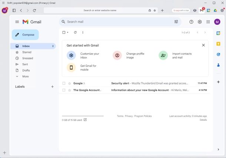Open the Gmail app icon in Shift toolbar
This screenshot has height=158, width=226.
point(202,10)
